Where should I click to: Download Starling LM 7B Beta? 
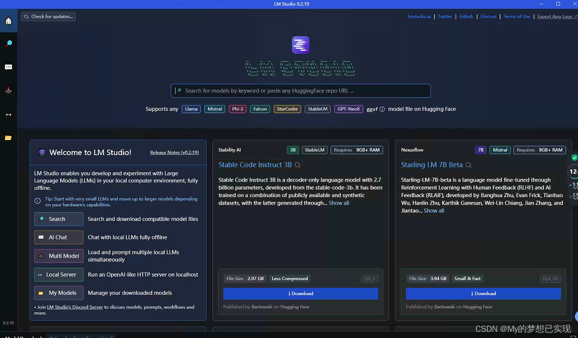tap(484, 293)
